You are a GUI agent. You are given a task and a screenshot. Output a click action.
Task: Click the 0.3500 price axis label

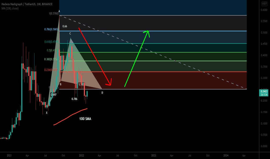click(x=264, y=67)
